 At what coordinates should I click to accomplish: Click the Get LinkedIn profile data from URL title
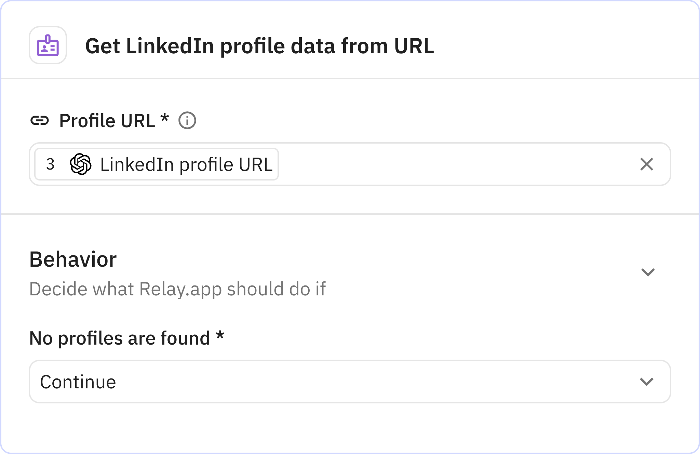click(259, 46)
